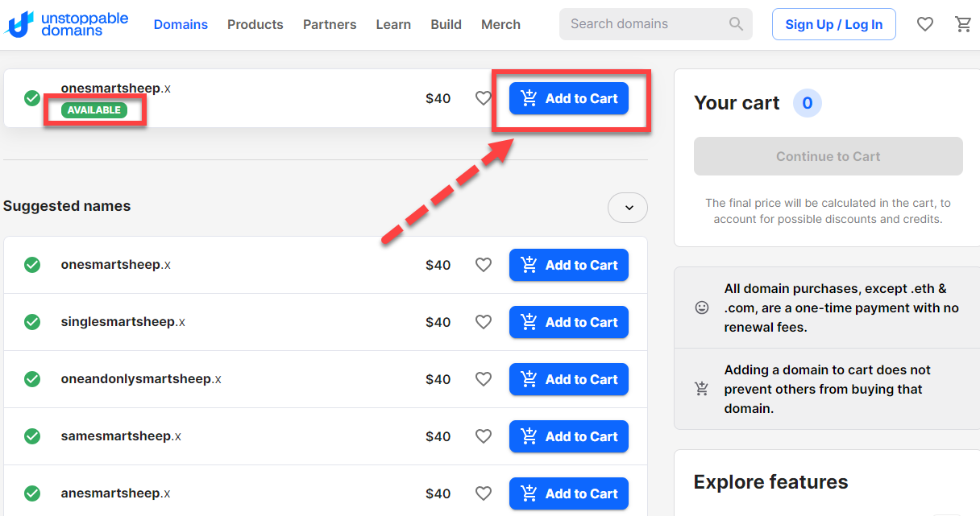980x516 pixels.
Task: Click the green check beside singlesmartsheep.x
Action: (x=32, y=322)
